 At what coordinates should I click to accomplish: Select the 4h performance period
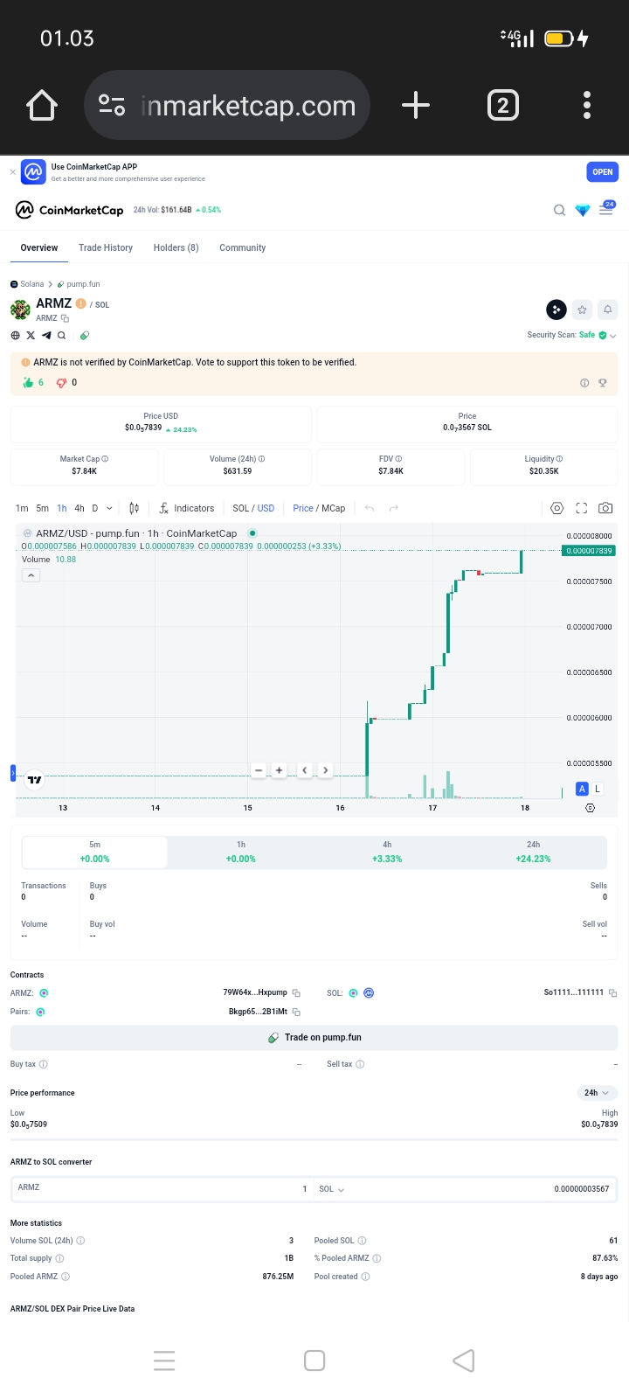(x=387, y=852)
